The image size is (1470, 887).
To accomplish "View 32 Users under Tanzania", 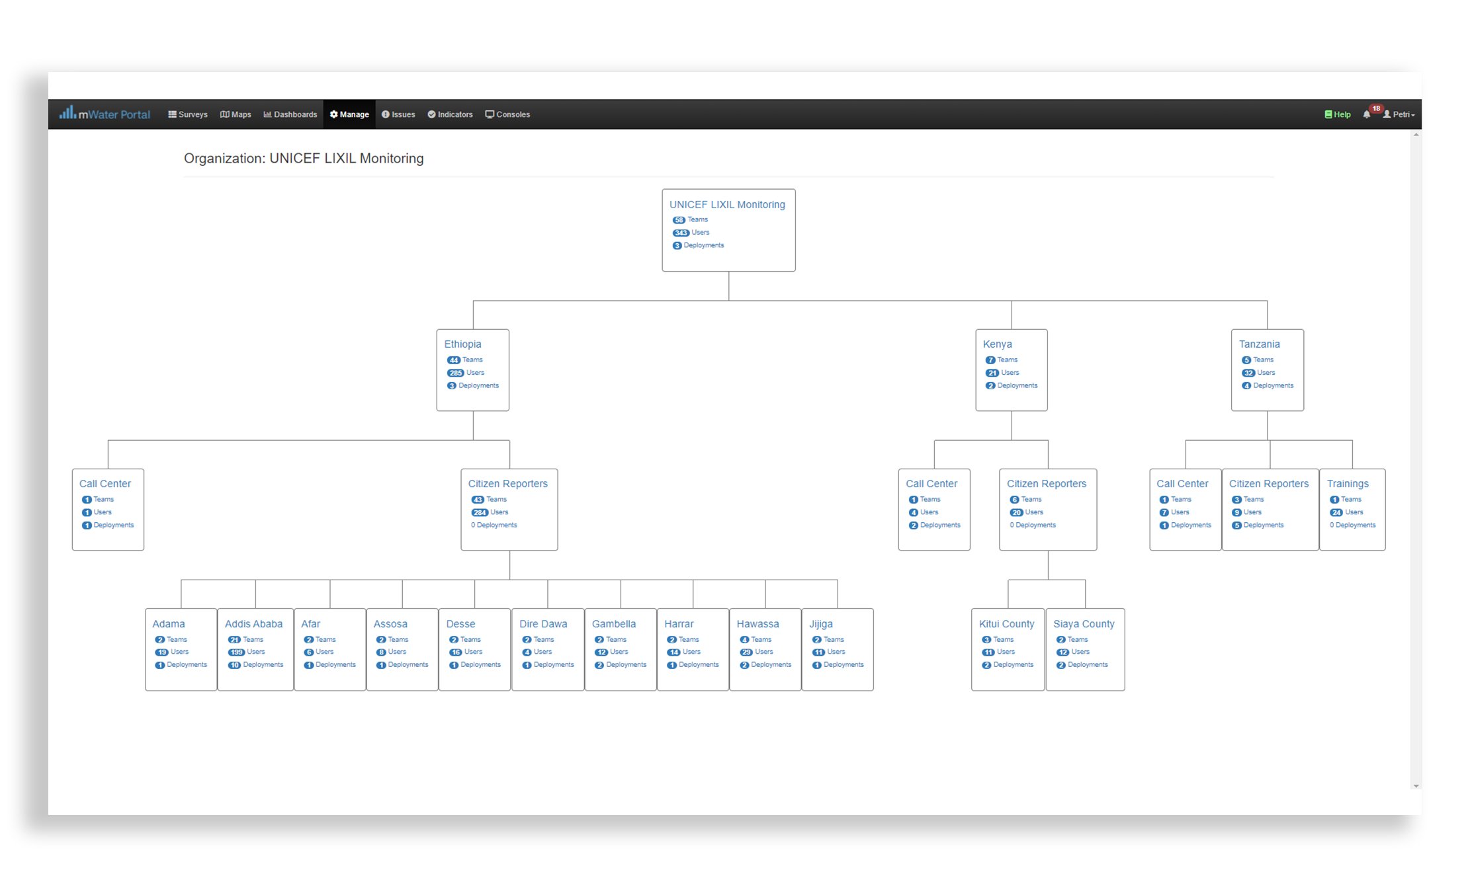I will (1258, 372).
